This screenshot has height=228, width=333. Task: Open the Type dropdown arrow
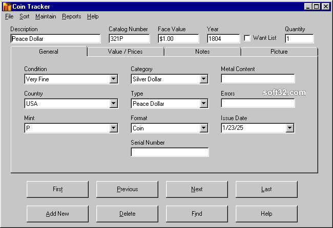(x=204, y=104)
